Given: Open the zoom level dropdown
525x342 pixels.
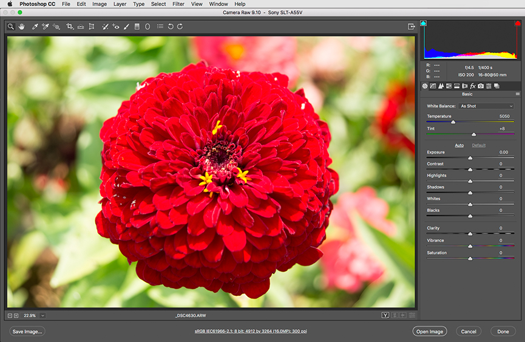Looking at the screenshot, I should click(x=43, y=316).
